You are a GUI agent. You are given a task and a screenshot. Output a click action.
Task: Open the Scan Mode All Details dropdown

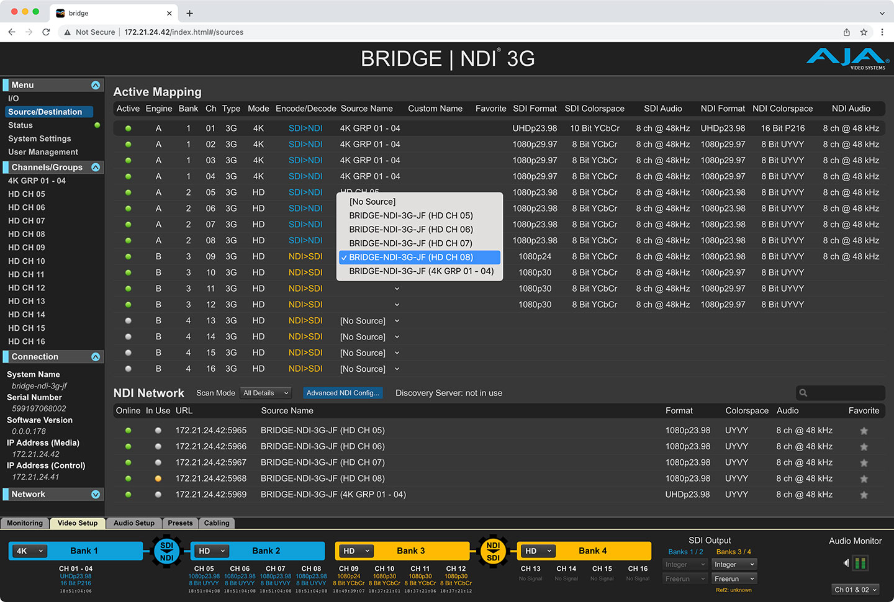coord(266,393)
